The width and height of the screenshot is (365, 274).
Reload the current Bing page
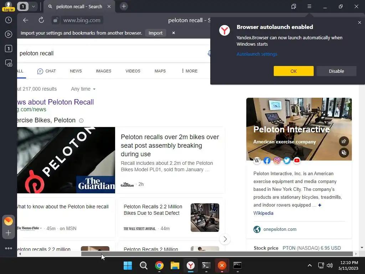[41, 20]
